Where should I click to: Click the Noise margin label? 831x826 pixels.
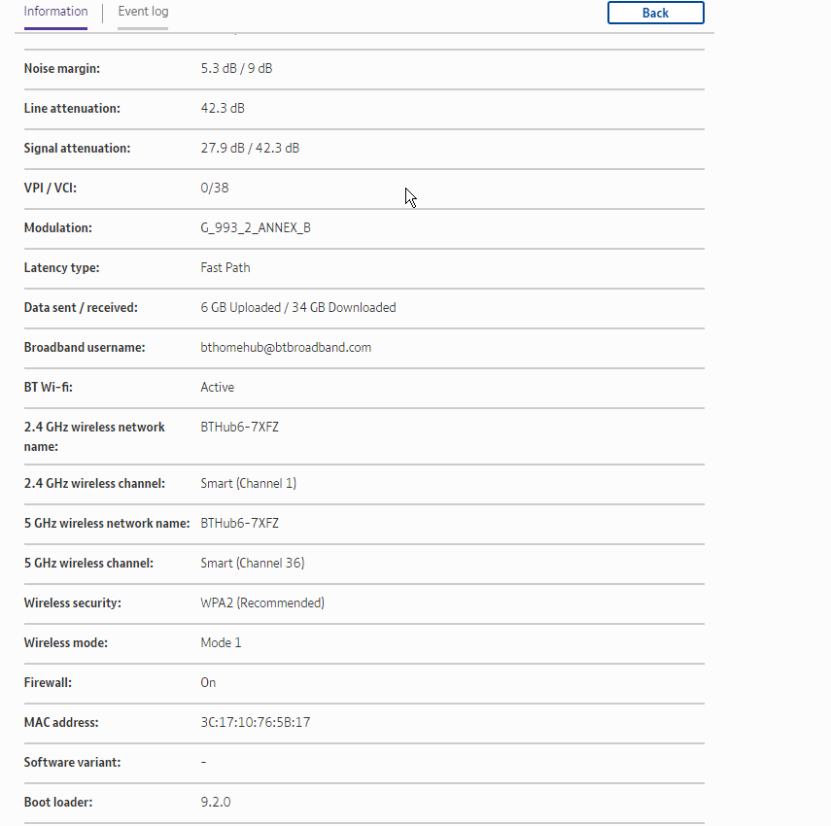pos(62,68)
